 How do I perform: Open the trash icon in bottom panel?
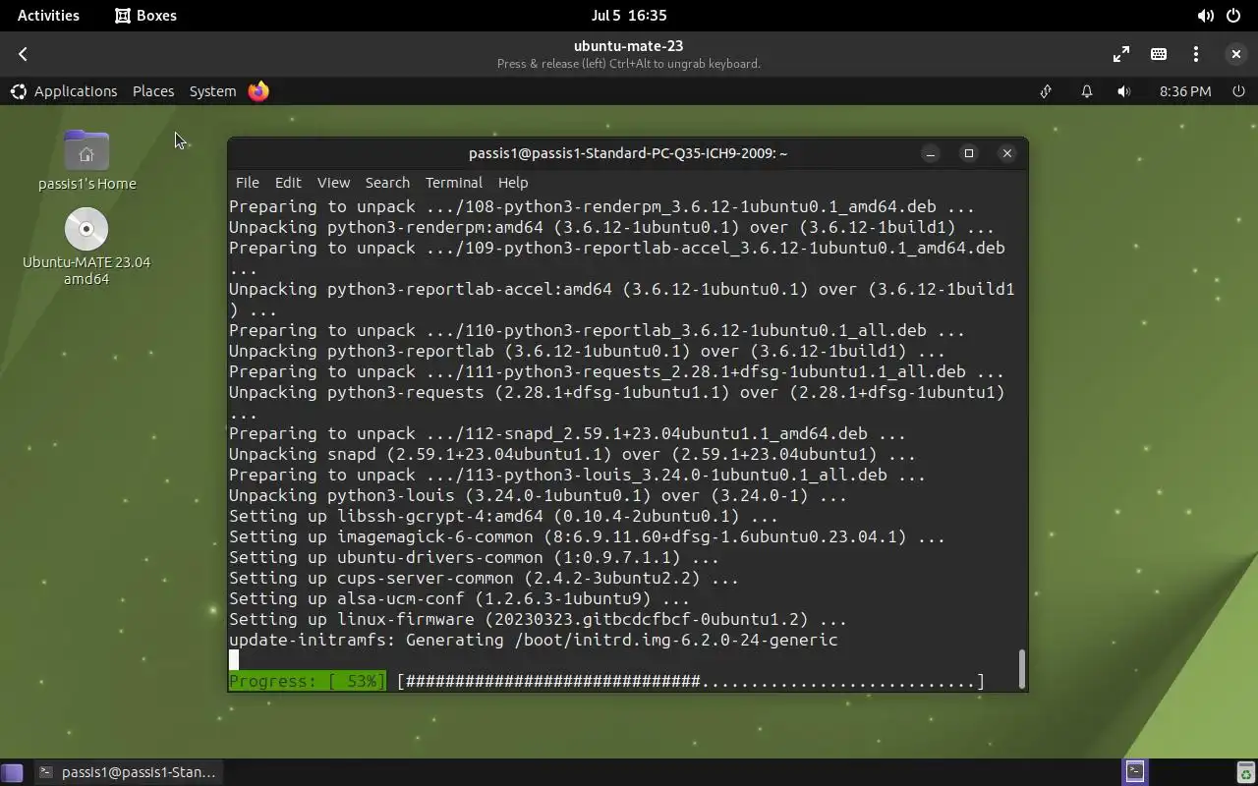[1245, 772]
